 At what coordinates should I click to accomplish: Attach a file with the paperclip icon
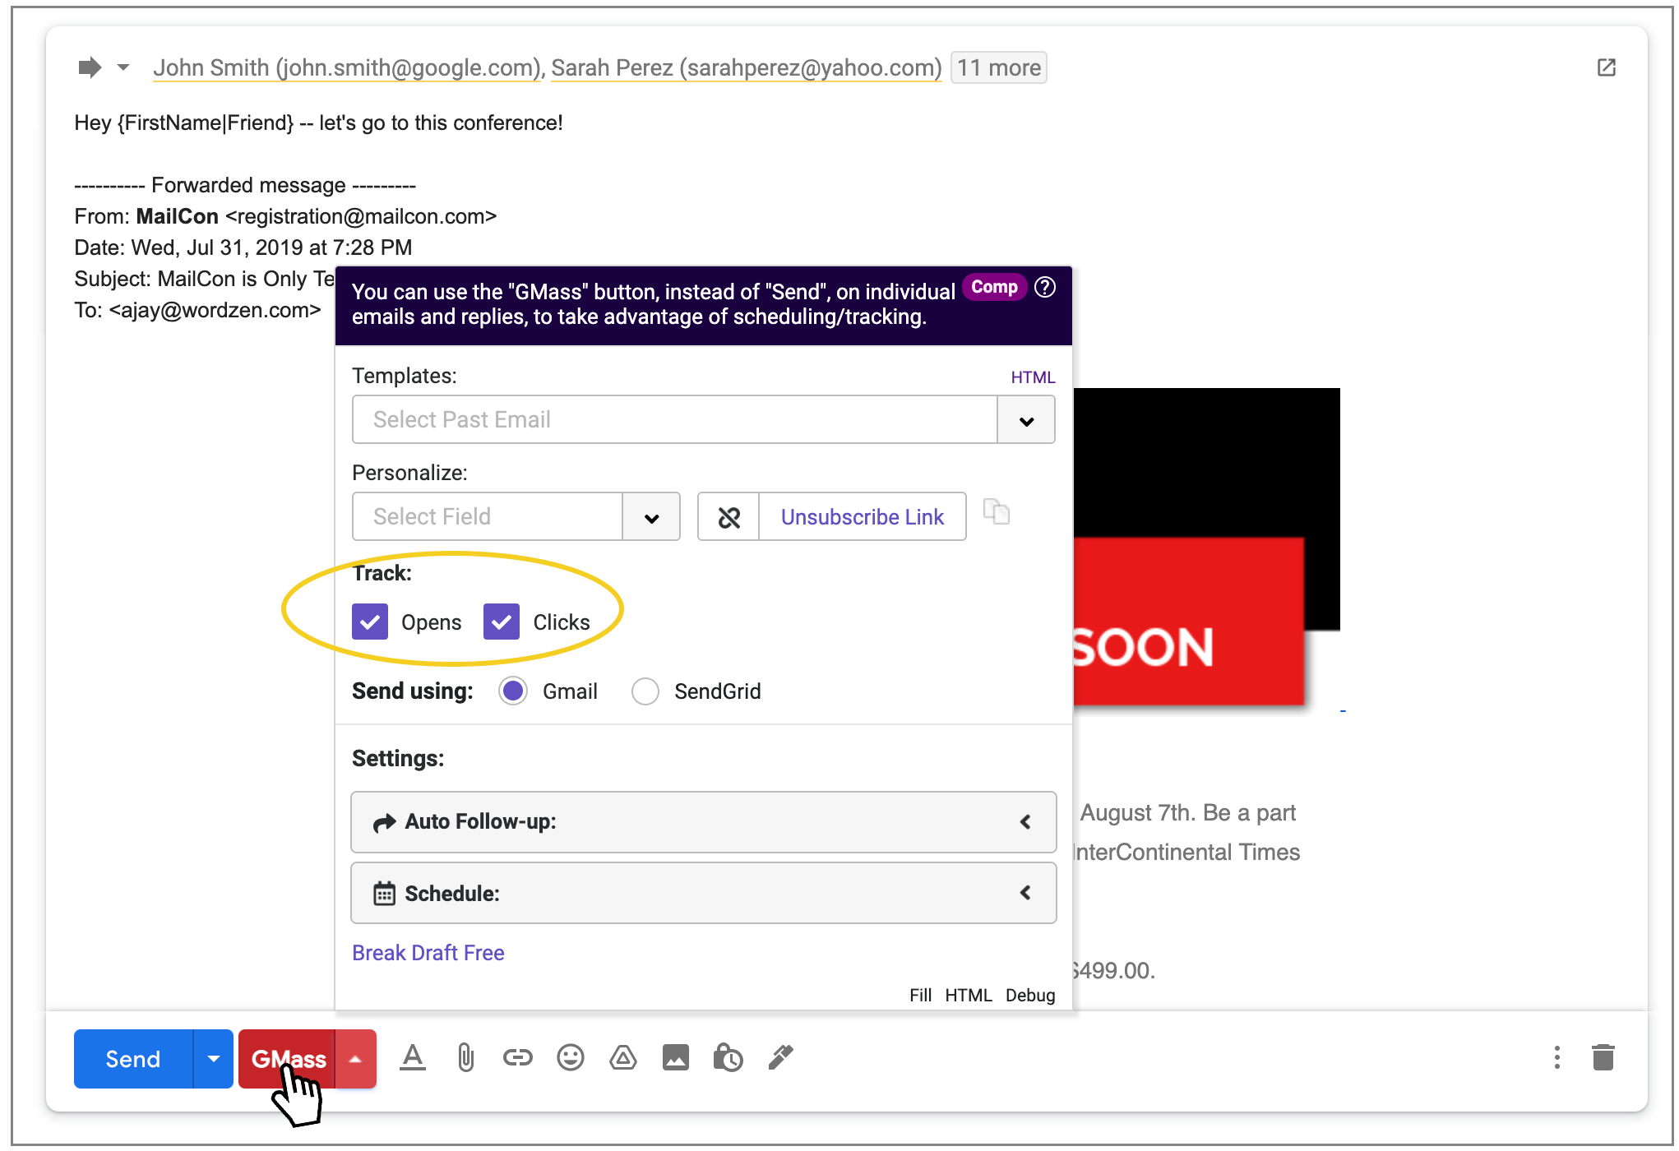pyautogui.click(x=465, y=1057)
